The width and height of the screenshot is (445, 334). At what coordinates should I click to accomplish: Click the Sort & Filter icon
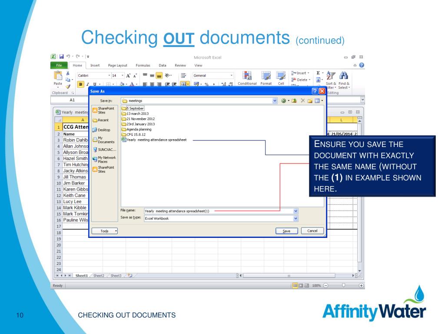[331, 76]
